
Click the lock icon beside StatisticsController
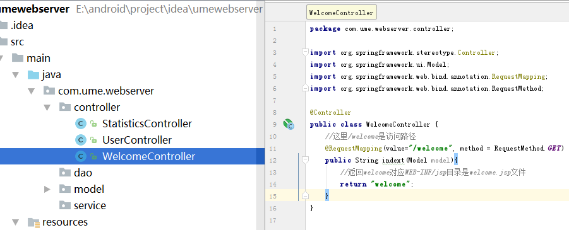pyautogui.click(x=93, y=124)
